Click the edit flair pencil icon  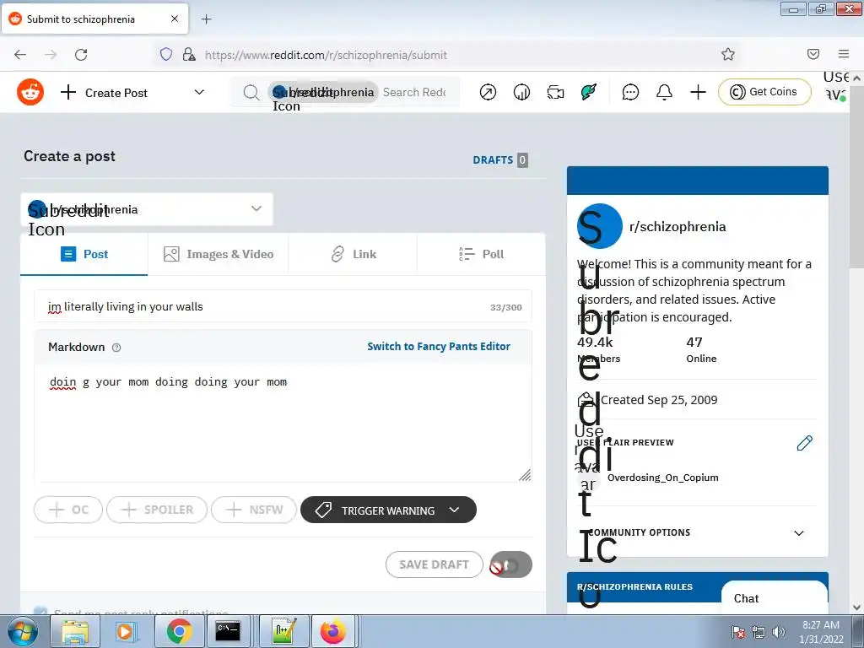[x=804, y=443]
